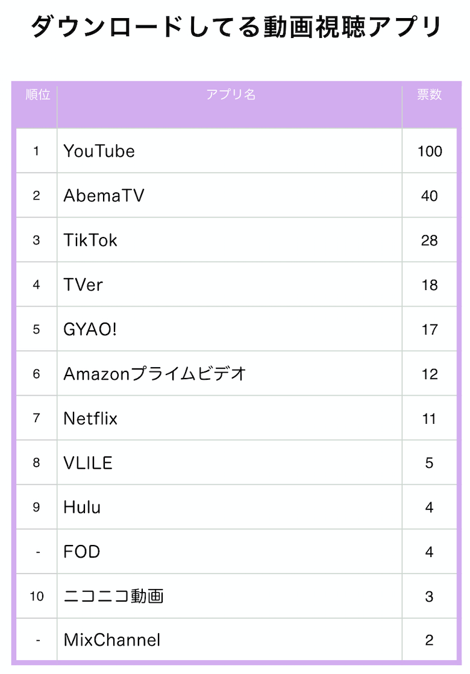Select the Amazonプライムビデオ entry
This screenshot has width=470, height=674.
click(155, 374)
